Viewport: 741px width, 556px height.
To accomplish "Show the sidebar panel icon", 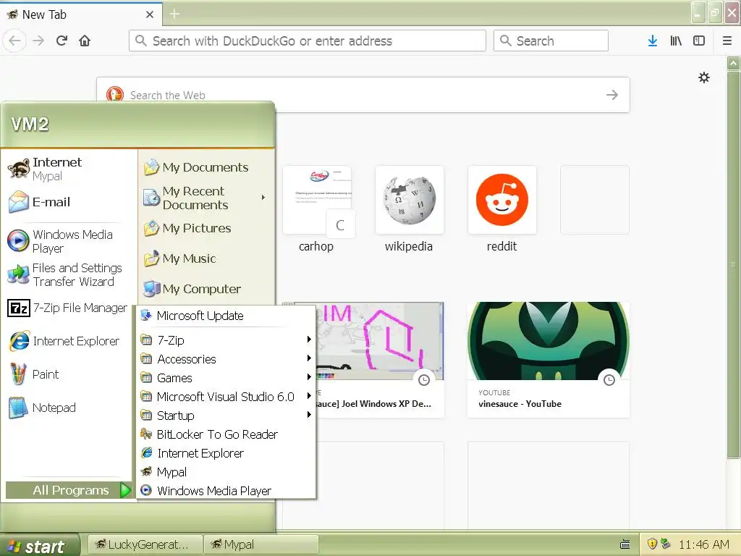I will [x=699, y=41].
